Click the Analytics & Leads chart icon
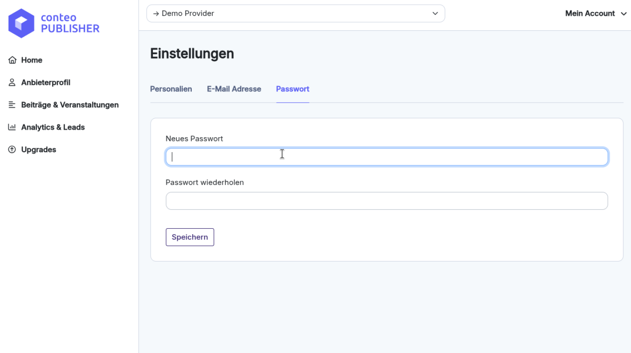 pyautogui.click(x=12, y=127)
